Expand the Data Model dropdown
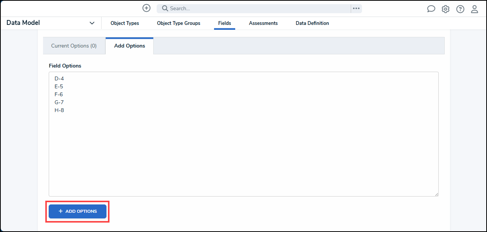This screenshot has height=232, width=487. [92, 23]
